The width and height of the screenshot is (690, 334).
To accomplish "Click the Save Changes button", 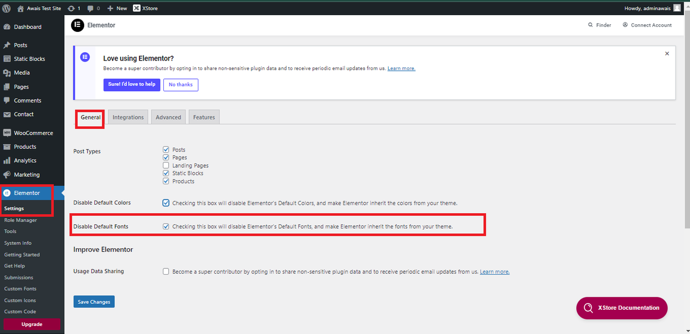I will [94, 302].
